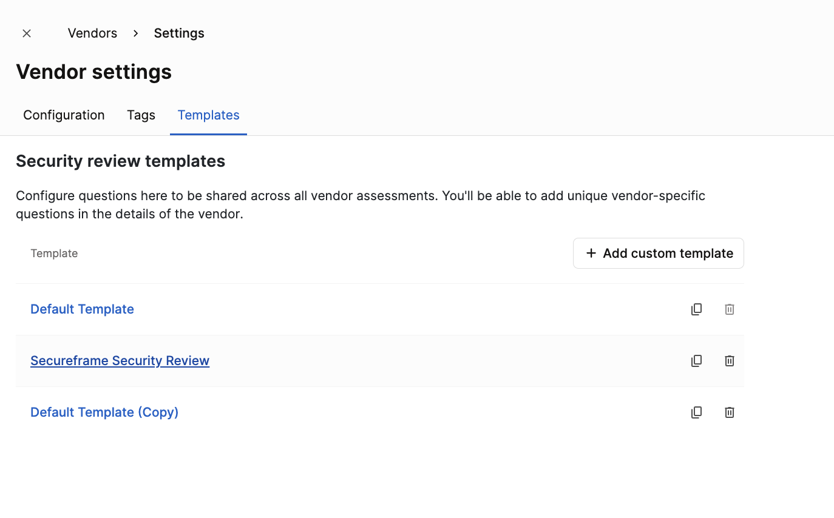834x518 pixels.
Task: Delete Secureframe Security Review via trash icon
Action: (729, 360)
